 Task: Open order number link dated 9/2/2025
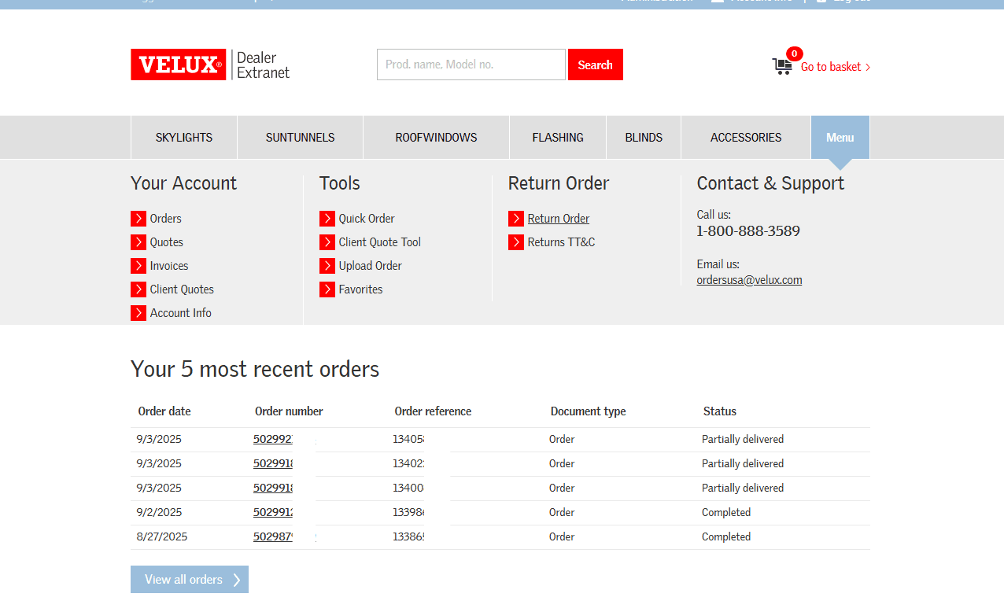273,512
